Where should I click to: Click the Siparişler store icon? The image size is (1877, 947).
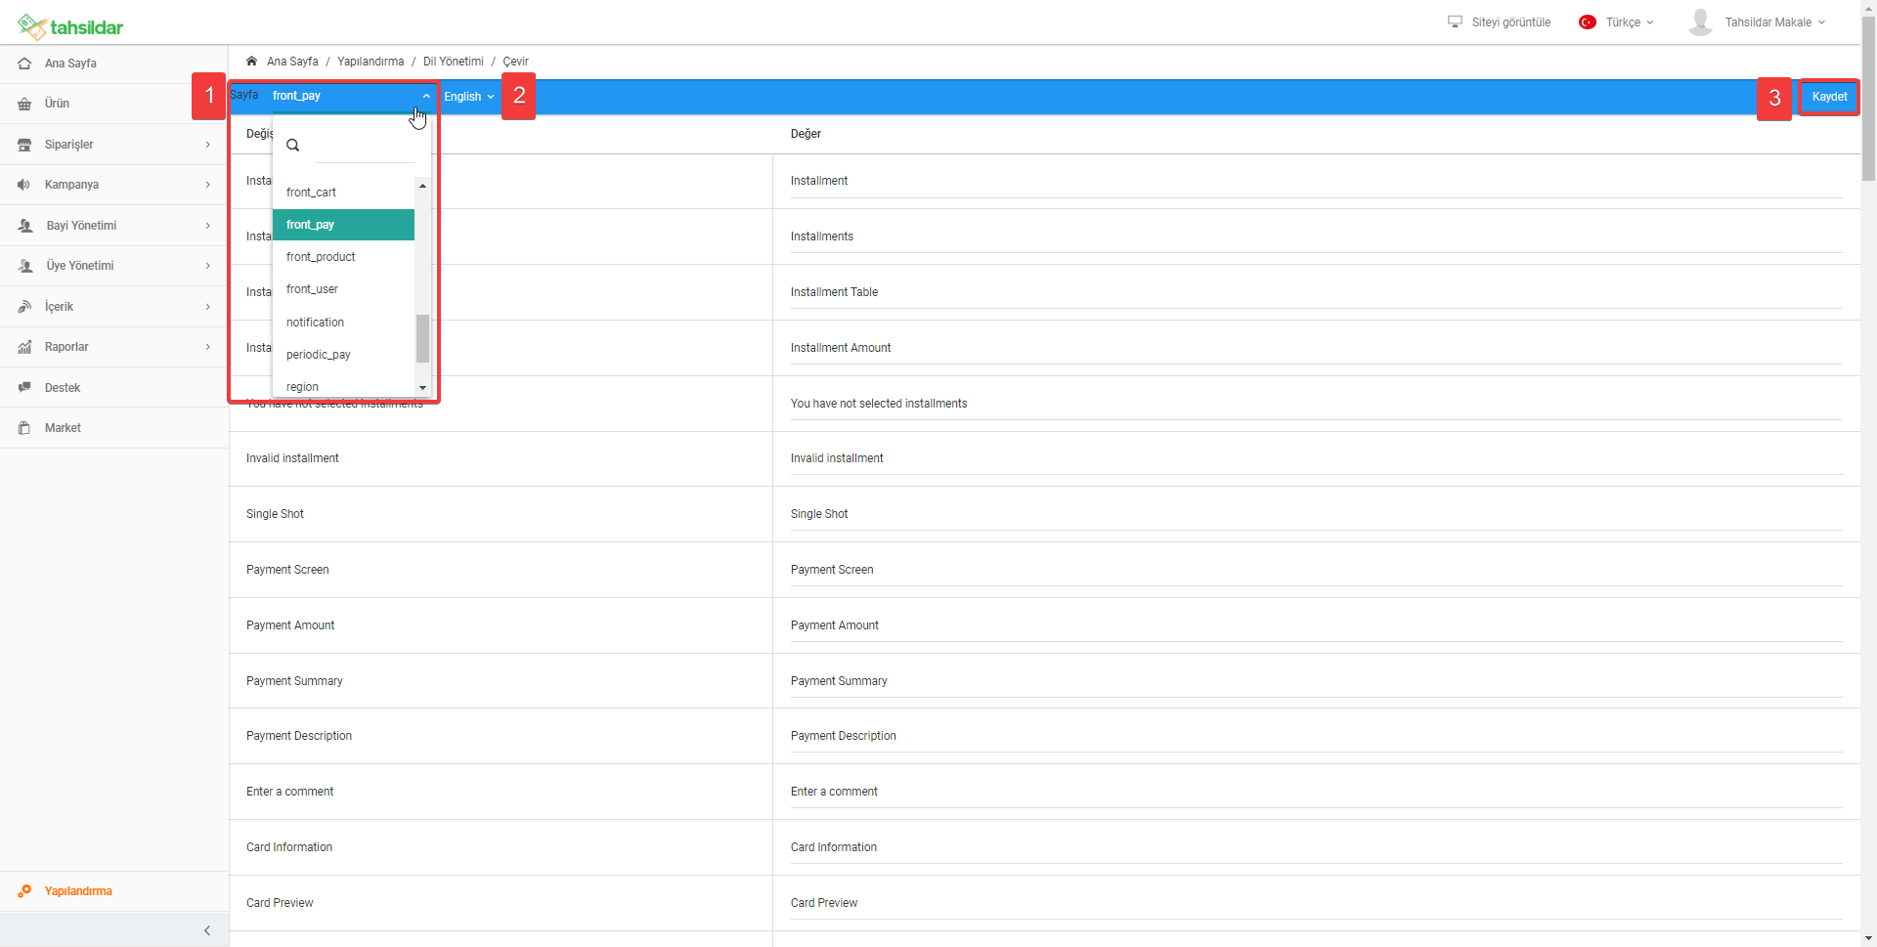(24, 145)
